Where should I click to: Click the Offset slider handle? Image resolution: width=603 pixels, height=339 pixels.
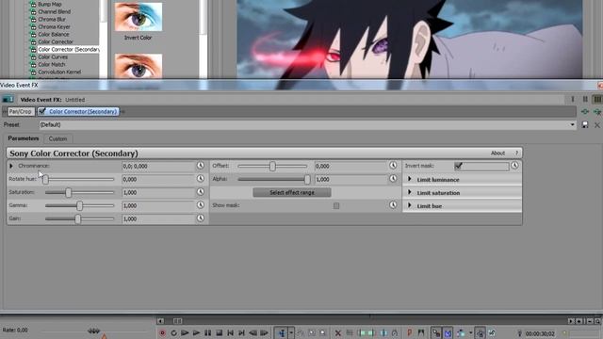tap(272, 166)
